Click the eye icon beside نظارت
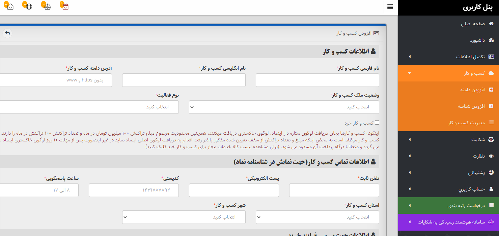Image resolution: width=499 pixels, height=236 pixels. [x=491, y=156]
